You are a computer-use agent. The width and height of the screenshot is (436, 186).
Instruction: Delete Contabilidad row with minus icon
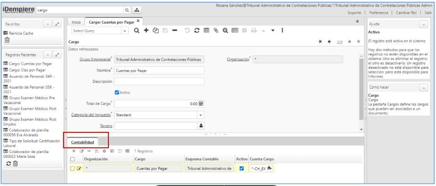coord(89,151)
